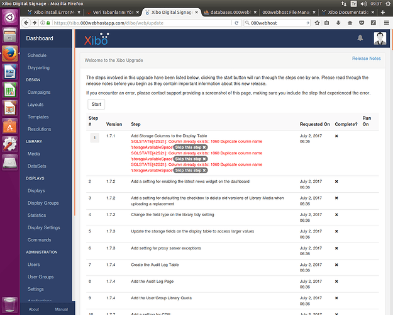The image size is (393, 315).
Task: Open the Firefox hamburger menu
Action: [387, 23]
